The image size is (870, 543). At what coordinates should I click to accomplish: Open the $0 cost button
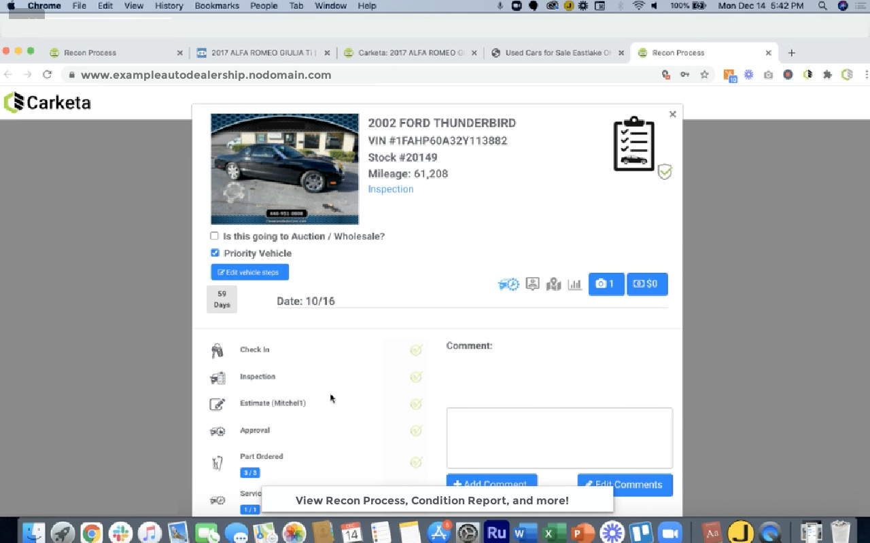pyautogui.click(x=647, y=284)
